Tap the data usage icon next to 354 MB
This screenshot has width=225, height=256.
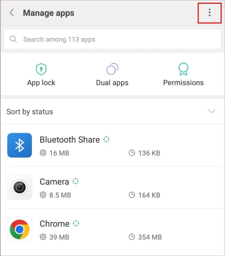coord(132,237)
